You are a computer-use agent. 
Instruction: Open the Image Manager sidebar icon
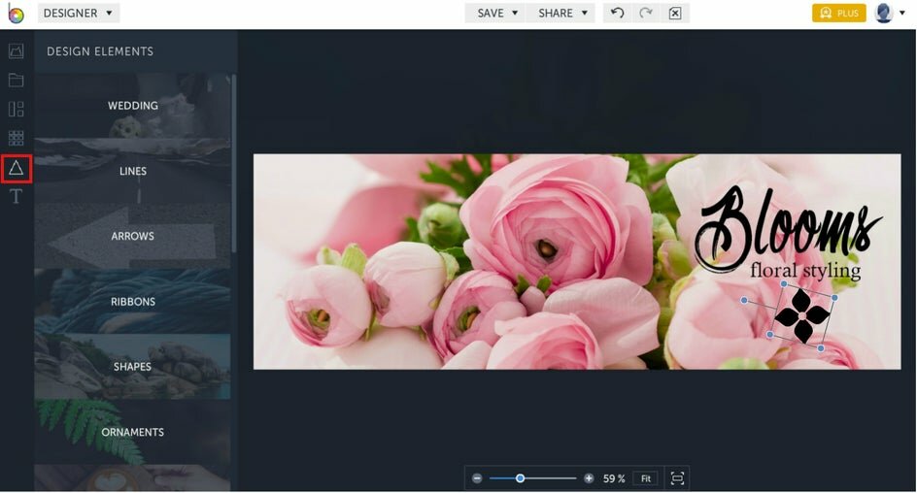(x=16, y=51)
